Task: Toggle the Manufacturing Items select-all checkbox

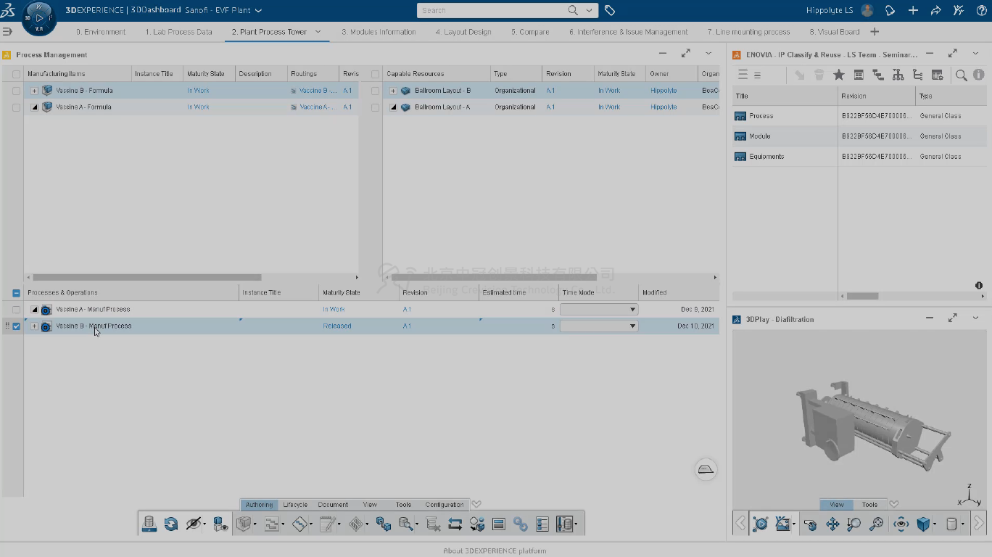Action: coord(16,74)
